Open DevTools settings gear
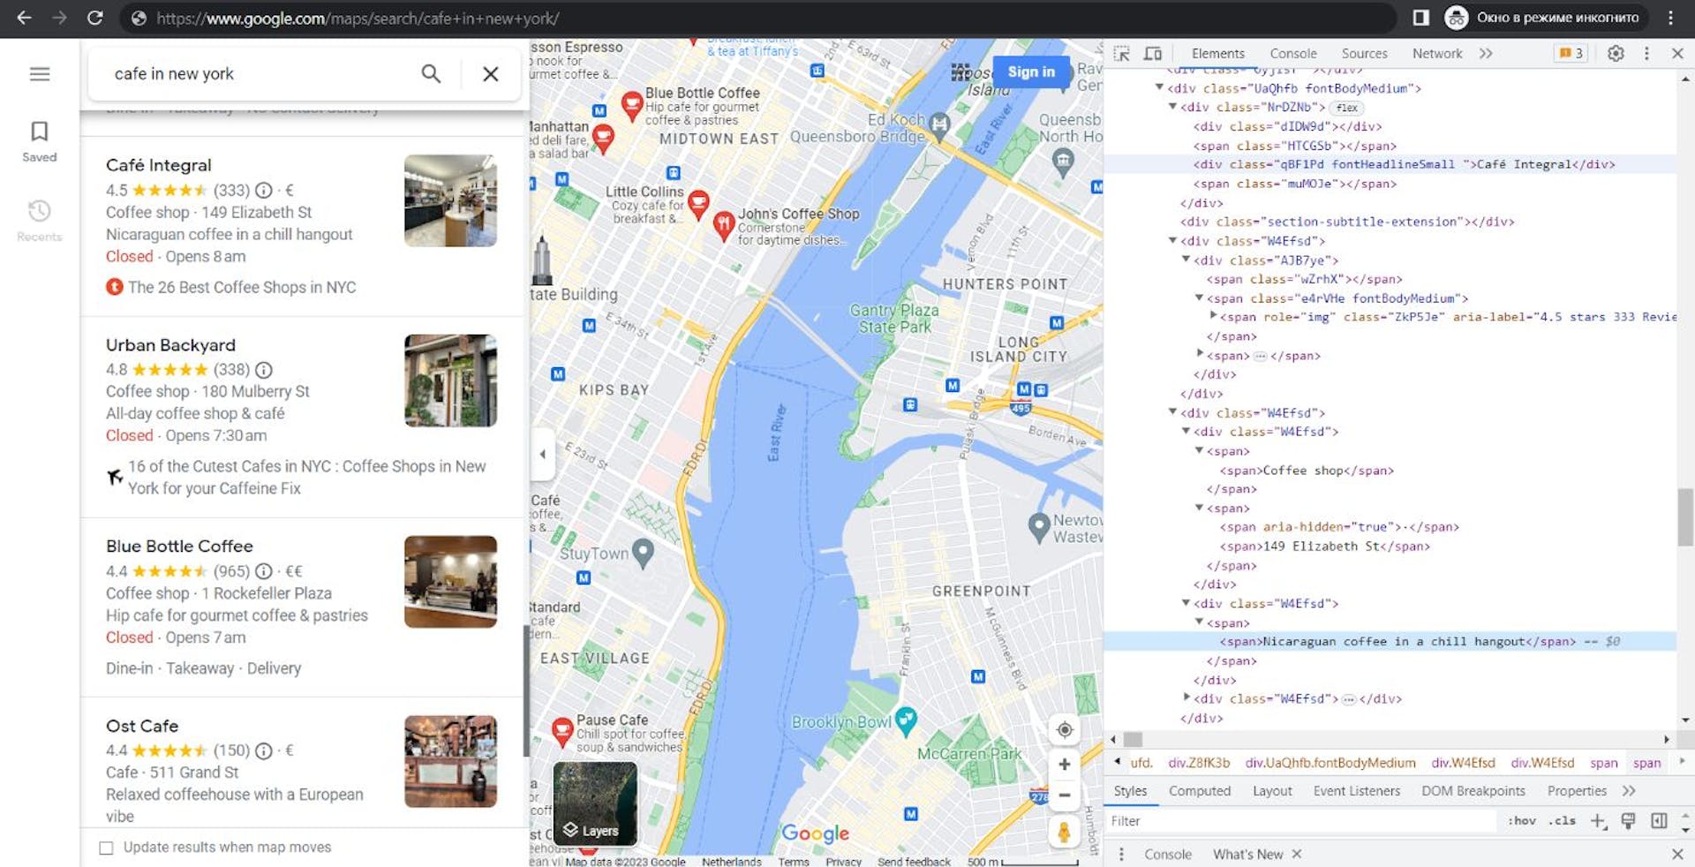 1616,53
